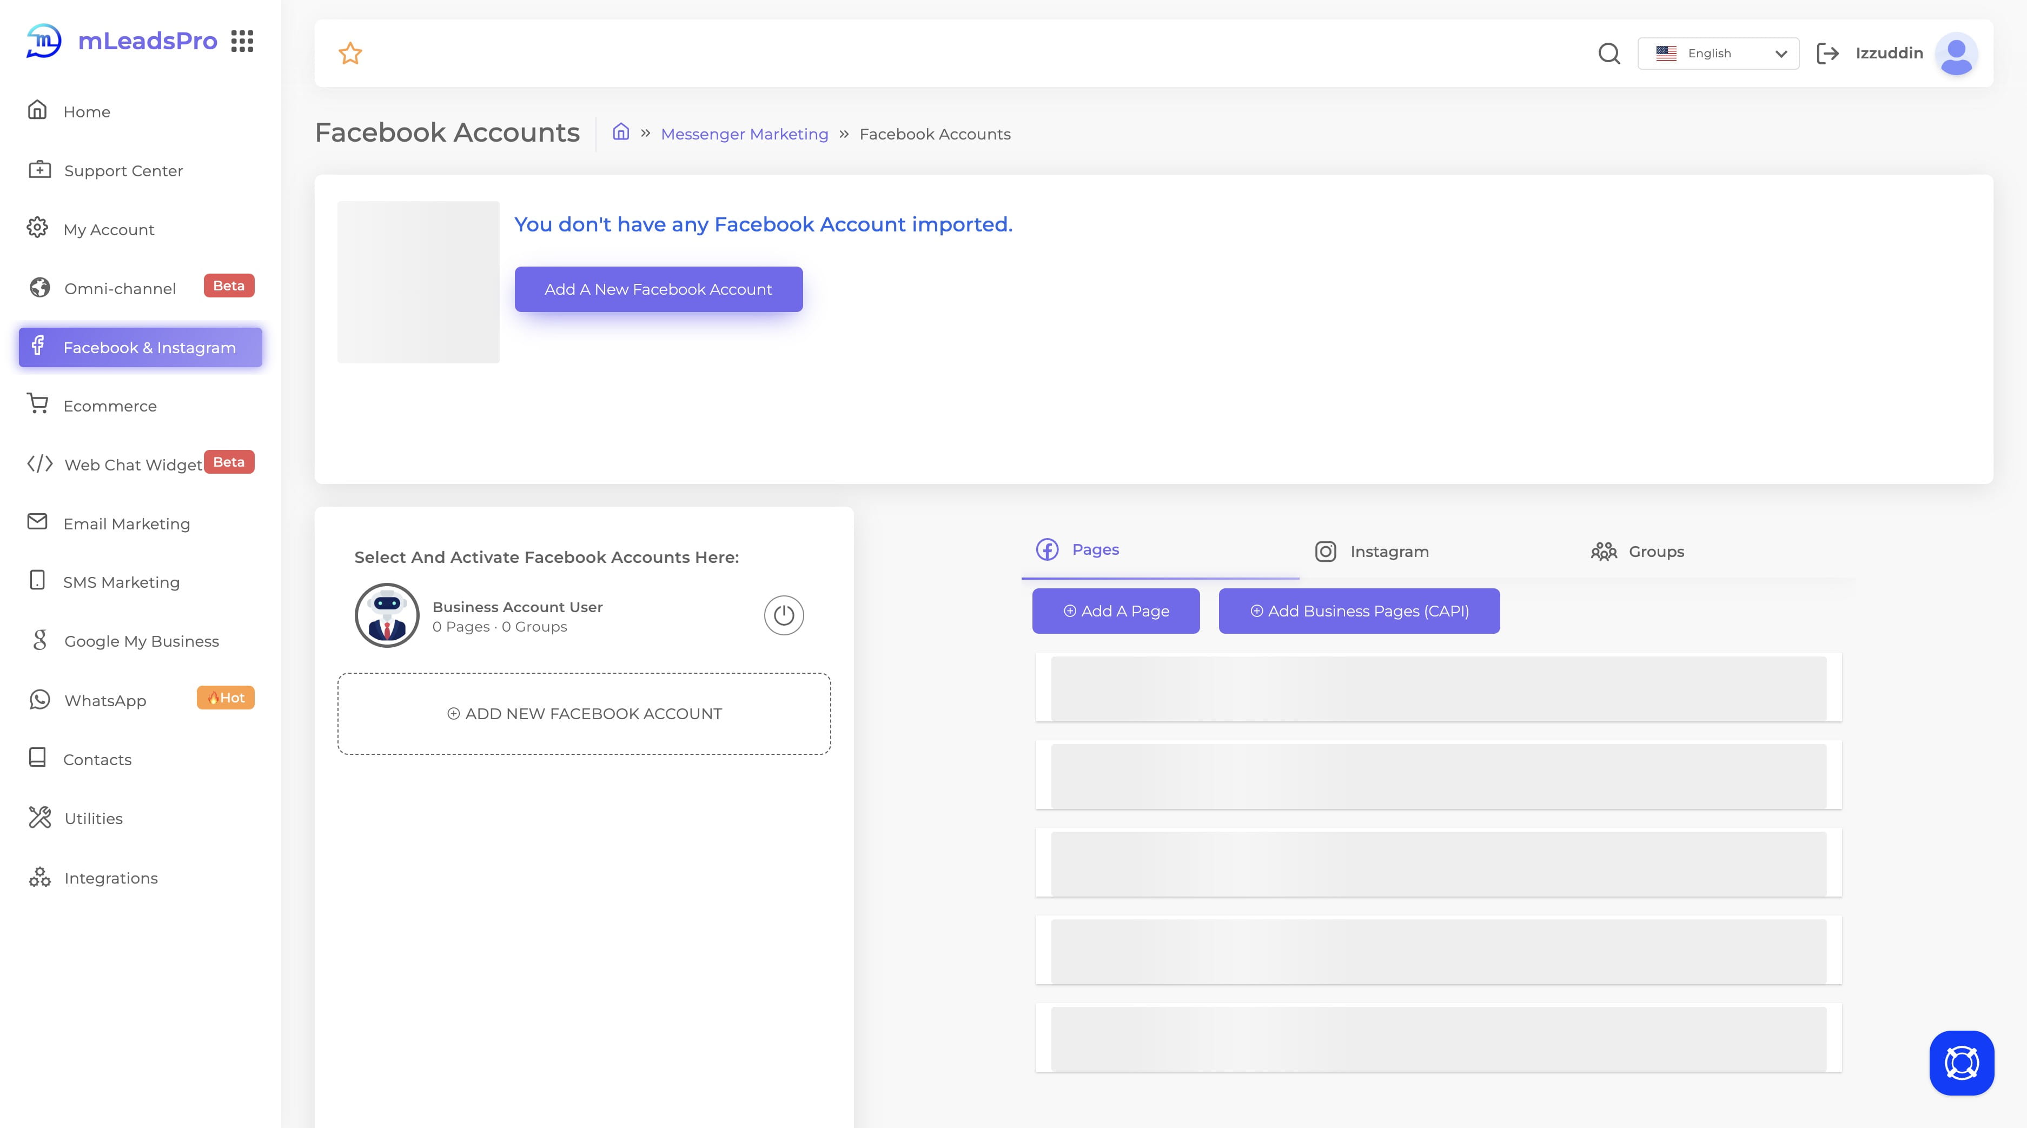Click the Beta badge beside Web Chat Widget
Screen dimensions: 2027x1128
[229, 462]
